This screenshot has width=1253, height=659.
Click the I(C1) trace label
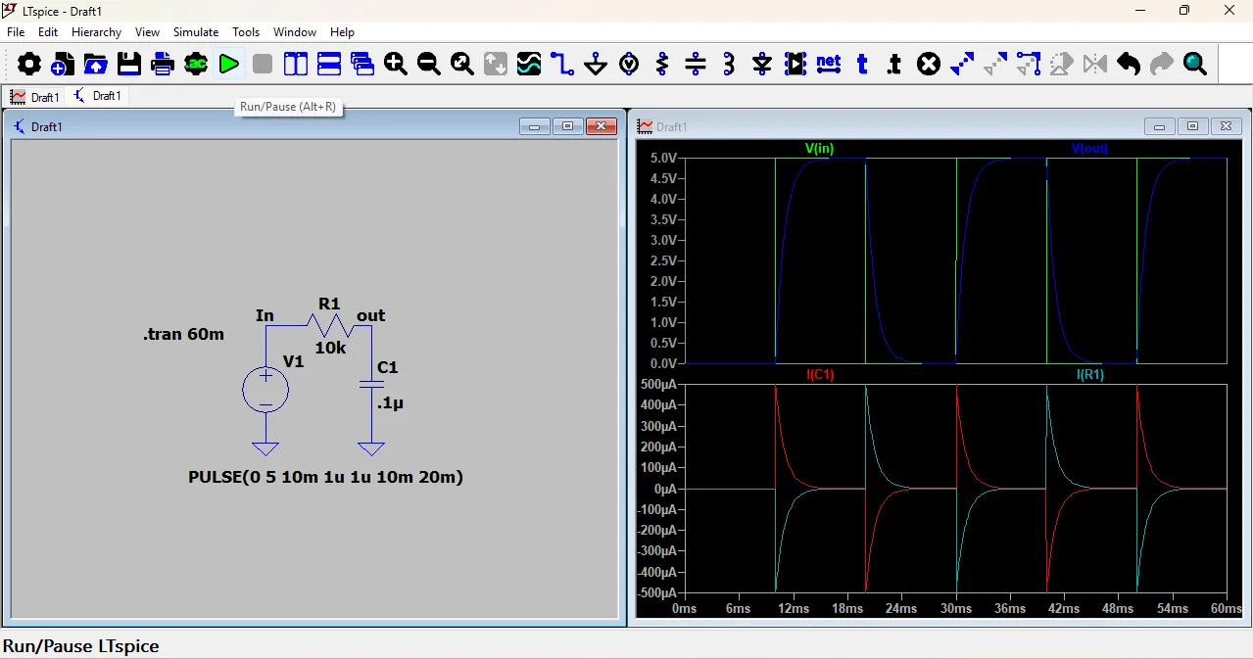click(819, 375)
